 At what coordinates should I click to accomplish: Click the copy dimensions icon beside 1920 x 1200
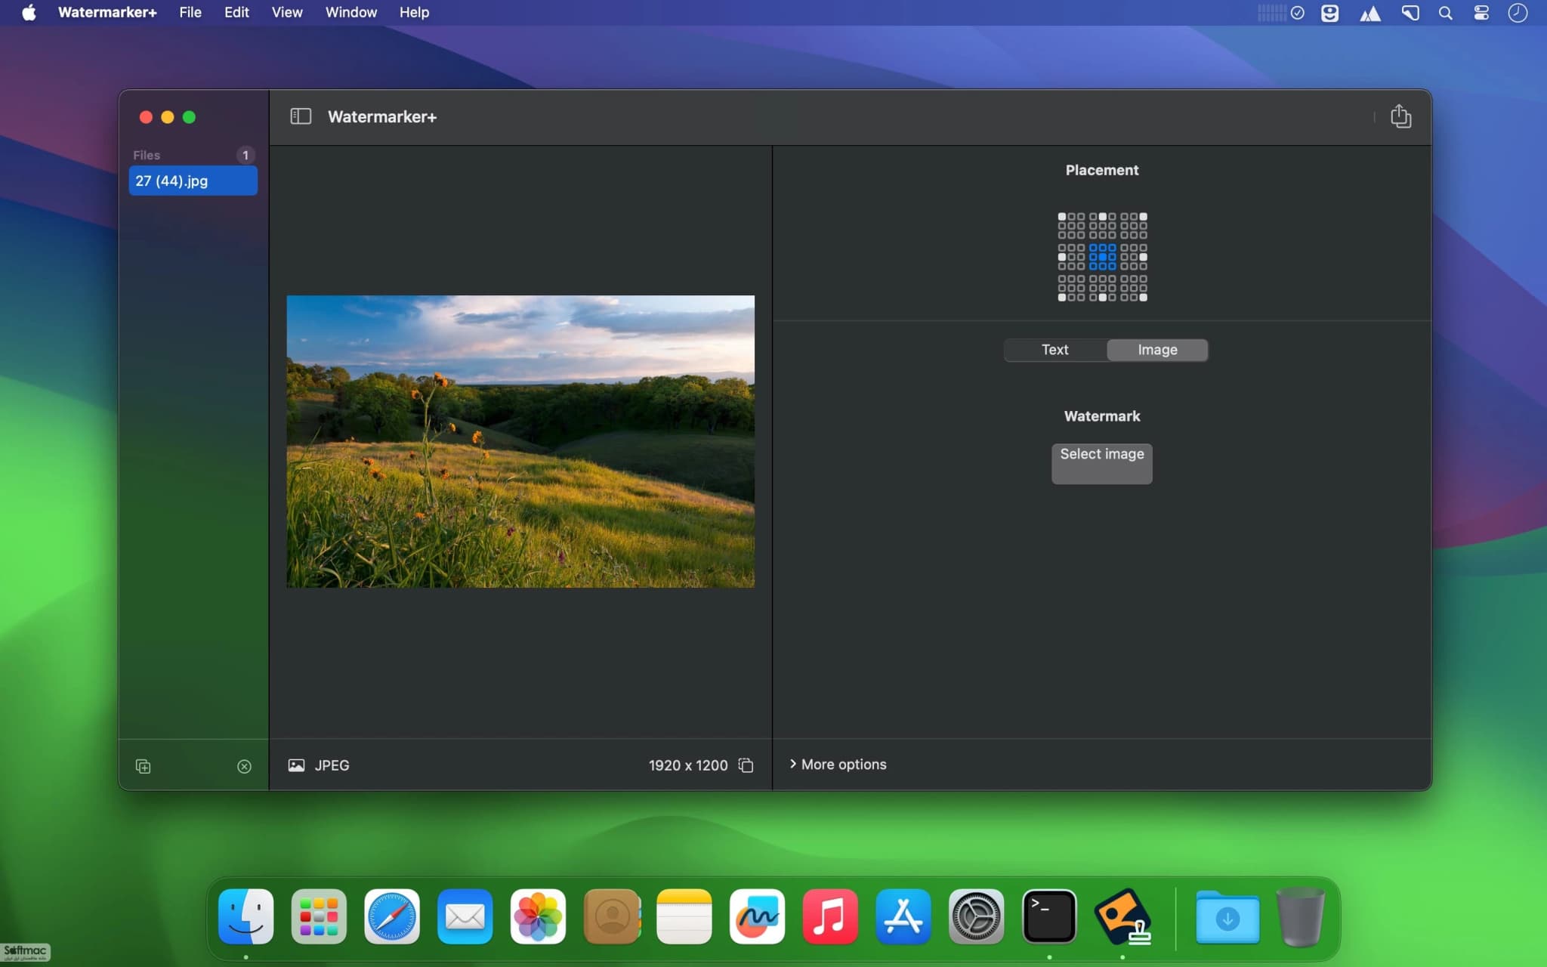(x=746, y=765)
